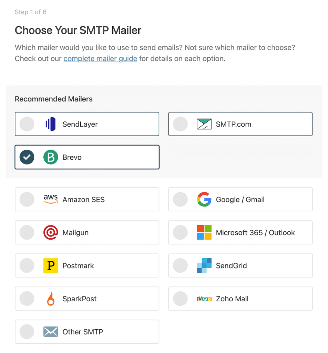Deselect the checked Brevo radio button
This screenshot has height=353, width=328.
27,157
